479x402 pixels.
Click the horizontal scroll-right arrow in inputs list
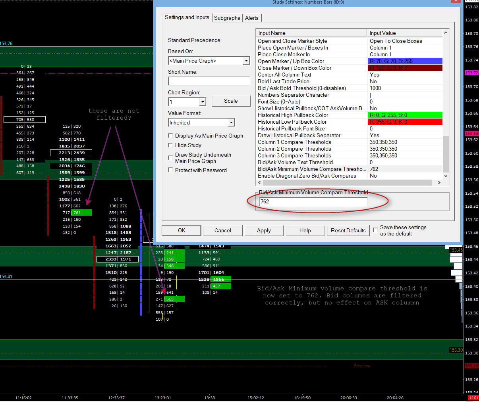click(439, 183)
